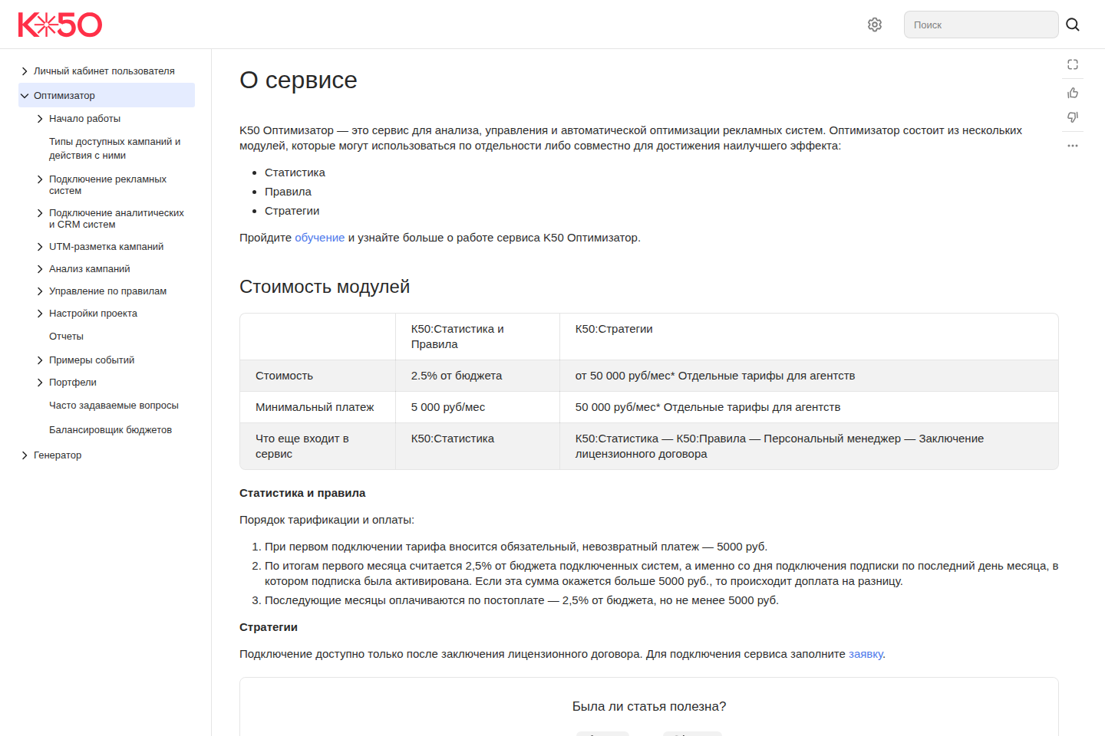This screenshot has height=736, width=1105.
Task: Open Анализ кампаний page
Action: pyautogui.click(x=90, y=269)
